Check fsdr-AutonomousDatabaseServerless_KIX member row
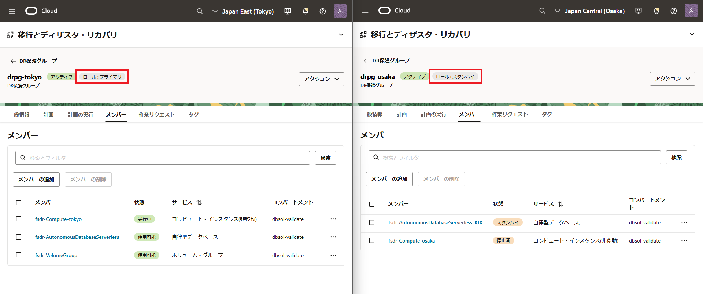This screenshot has height=294, width=703. click(372, 222)
